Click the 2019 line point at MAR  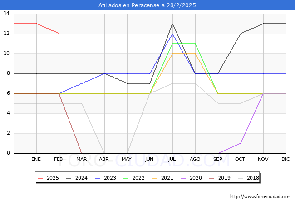[82, 153]
